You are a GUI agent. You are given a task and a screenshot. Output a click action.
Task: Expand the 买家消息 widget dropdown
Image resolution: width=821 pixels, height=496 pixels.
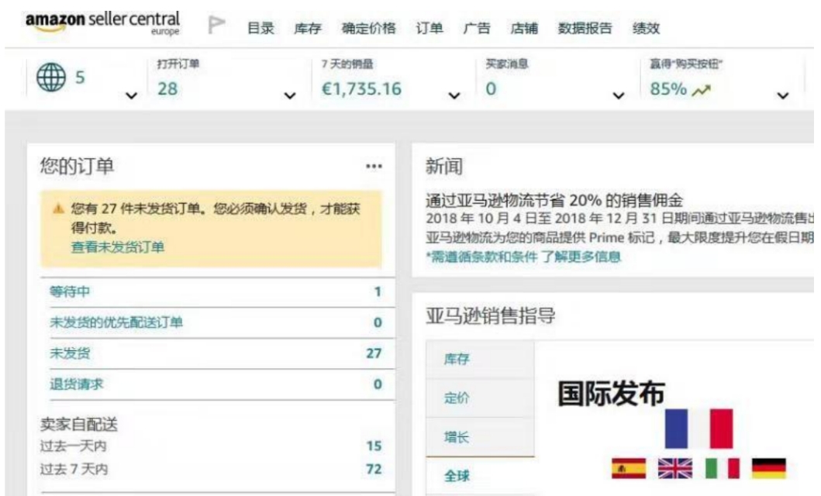click(618, 94)
